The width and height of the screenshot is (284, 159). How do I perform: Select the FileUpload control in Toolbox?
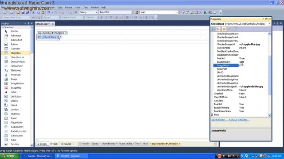coord(16,70)
